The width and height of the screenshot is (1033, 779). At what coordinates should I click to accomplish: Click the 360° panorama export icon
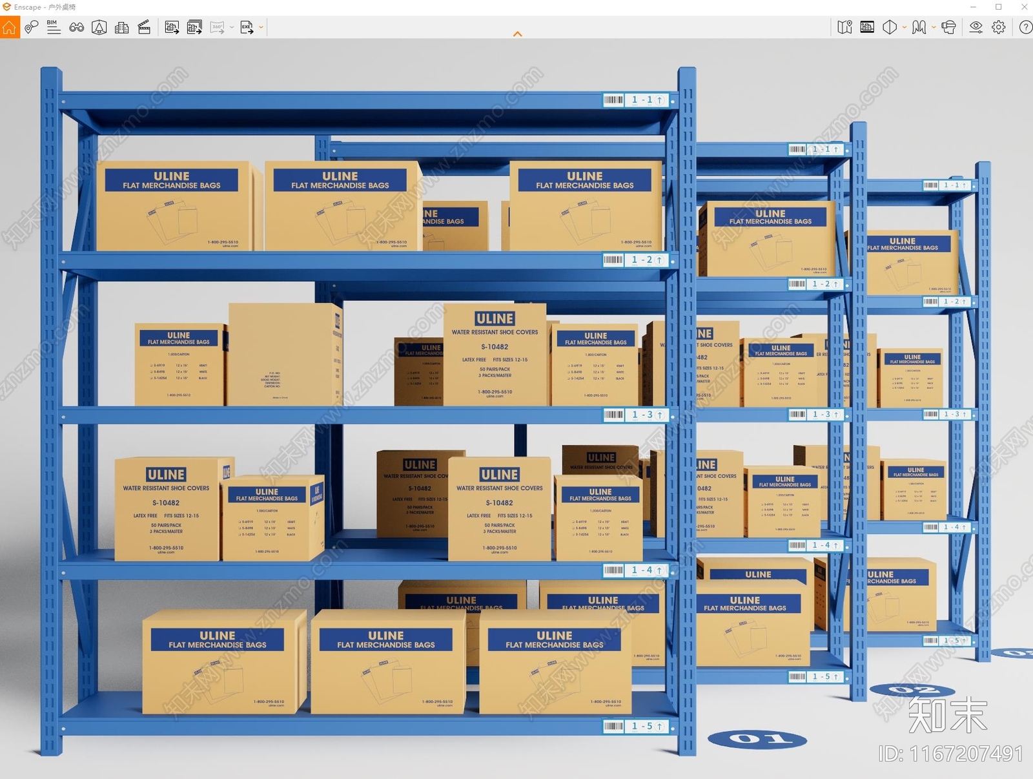click(x=217, y=27)
